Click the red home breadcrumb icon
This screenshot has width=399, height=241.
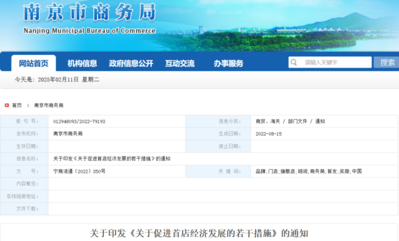click(7, 105)
